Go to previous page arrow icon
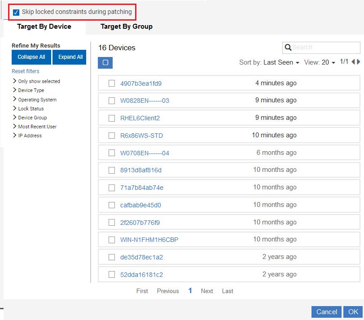Screen dimensions: 364x320 click(x=353, y=62)
